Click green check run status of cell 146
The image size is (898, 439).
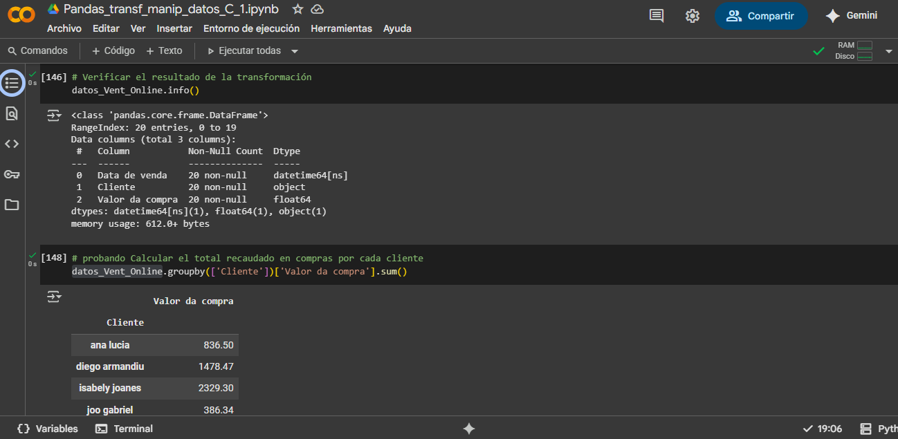click(33, 73)
